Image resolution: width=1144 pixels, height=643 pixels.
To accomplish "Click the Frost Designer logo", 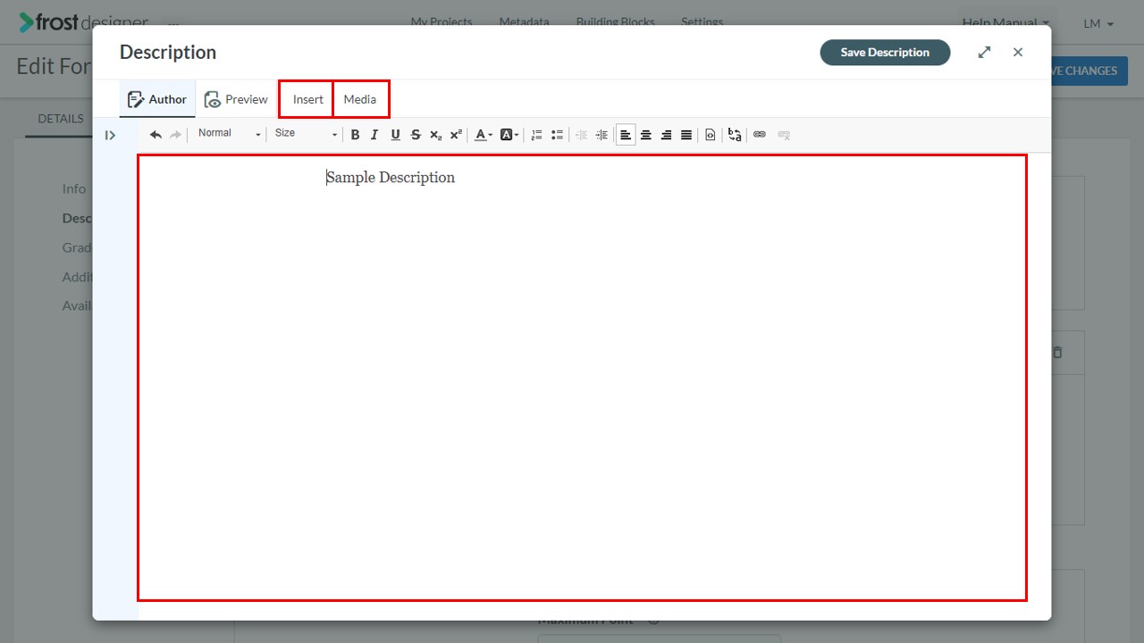I will coord(84,21).
